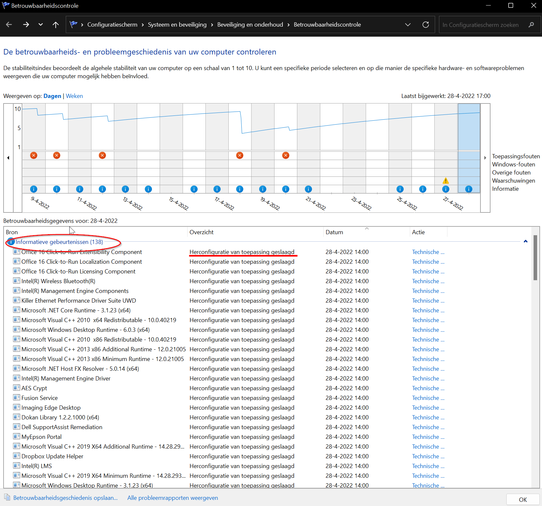Sort the list by the Datum column
542x506 pixels.
pyautogui.click(x=366, y=232)
